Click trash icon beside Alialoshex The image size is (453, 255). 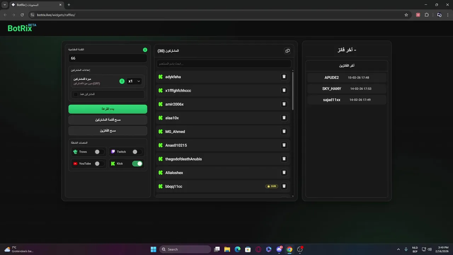coord(284,172)
